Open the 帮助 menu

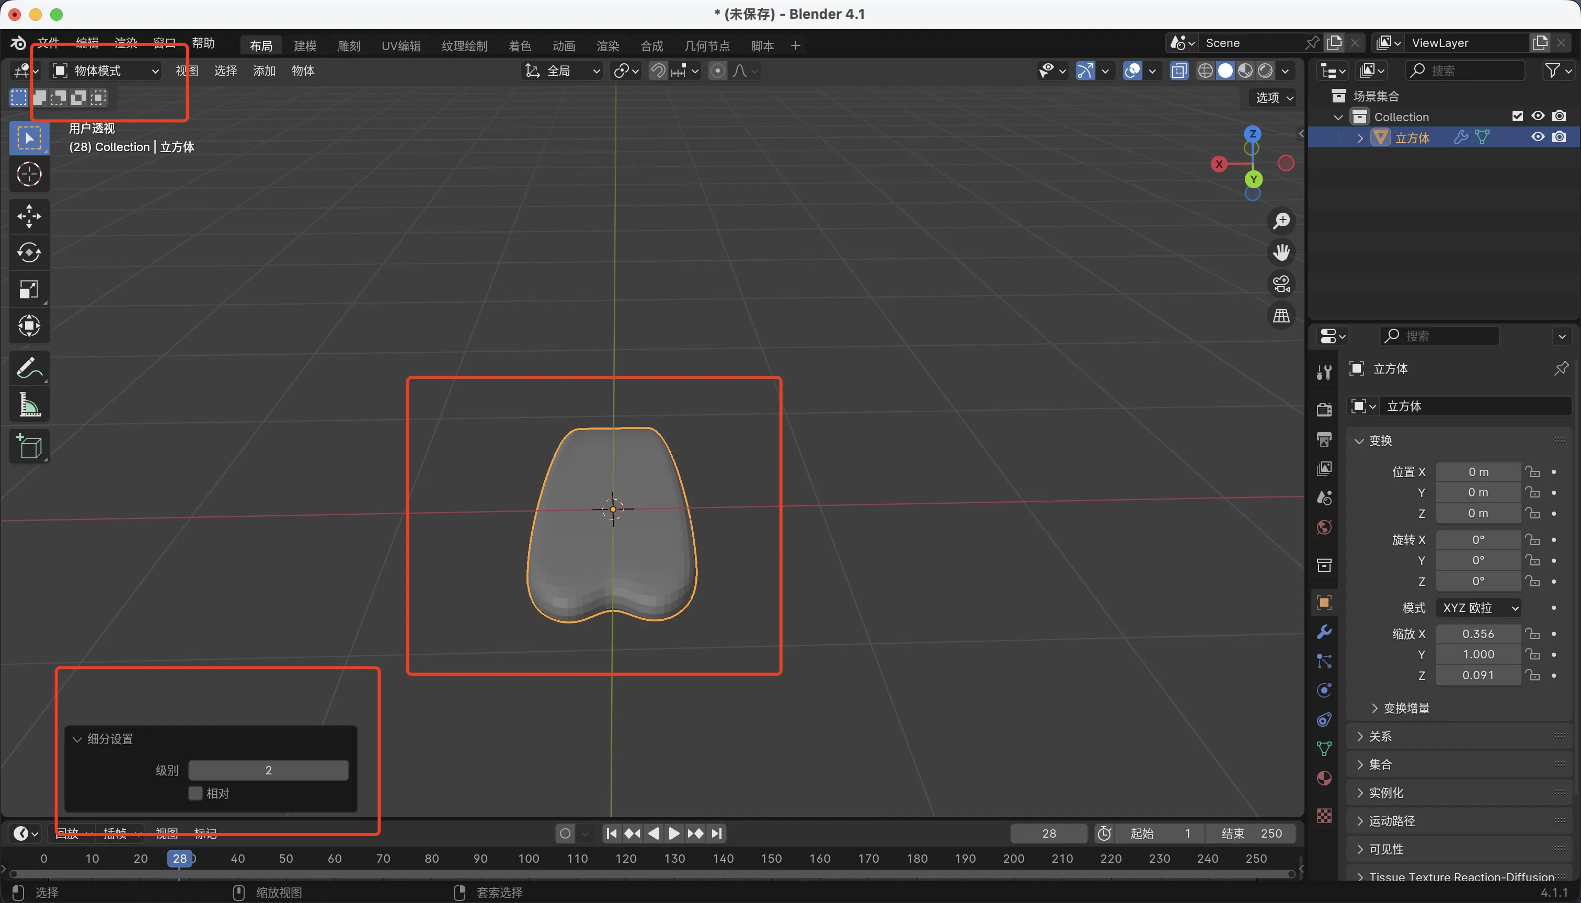point(203,43)
